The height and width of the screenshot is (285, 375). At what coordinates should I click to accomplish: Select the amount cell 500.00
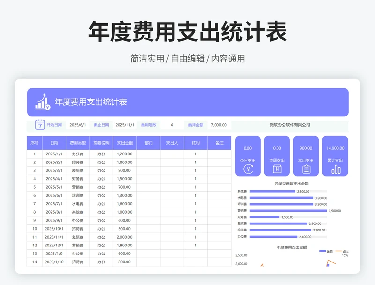125,229
